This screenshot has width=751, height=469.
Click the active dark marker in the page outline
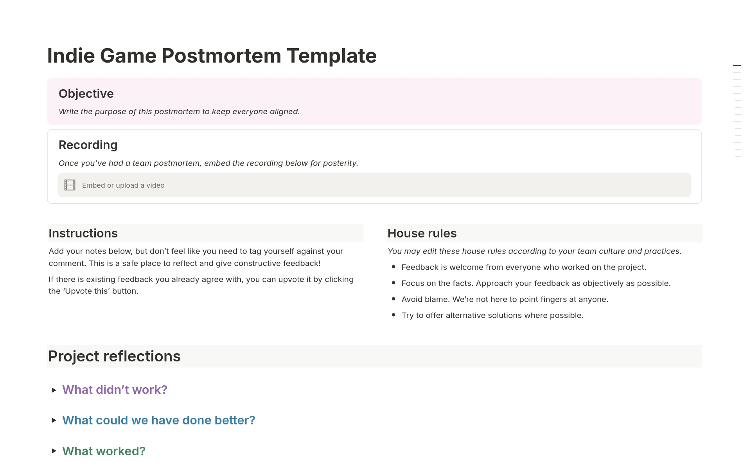[x=737, y=66]
